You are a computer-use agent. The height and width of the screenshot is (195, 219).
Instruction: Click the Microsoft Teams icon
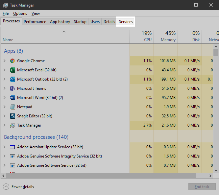(12, 88)
